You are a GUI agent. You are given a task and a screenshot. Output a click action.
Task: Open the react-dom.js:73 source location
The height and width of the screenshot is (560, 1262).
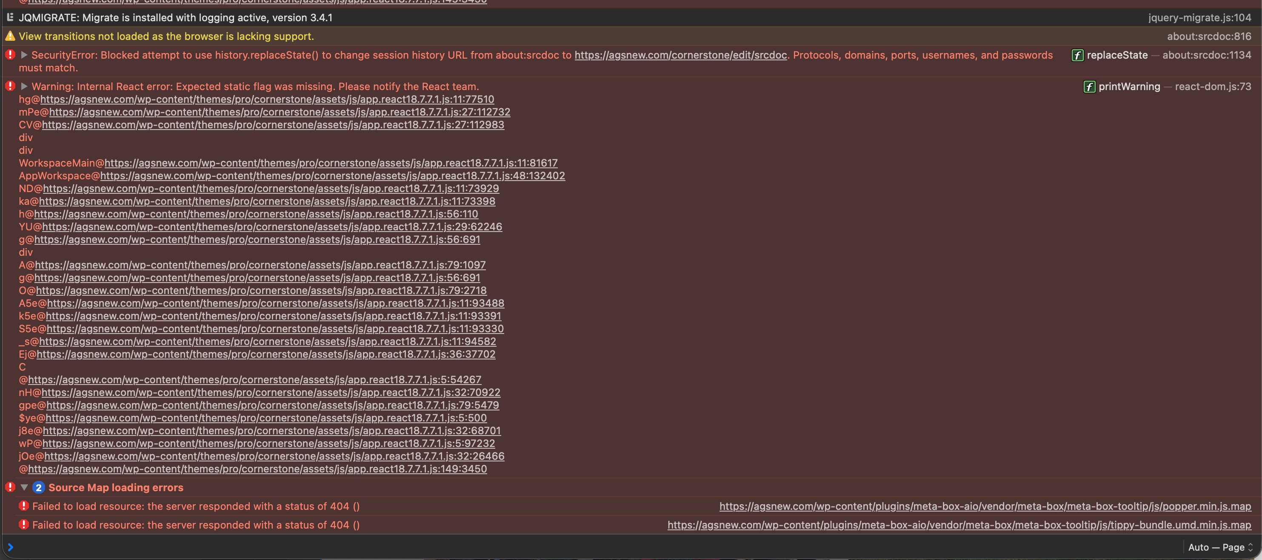(1213, 87)
